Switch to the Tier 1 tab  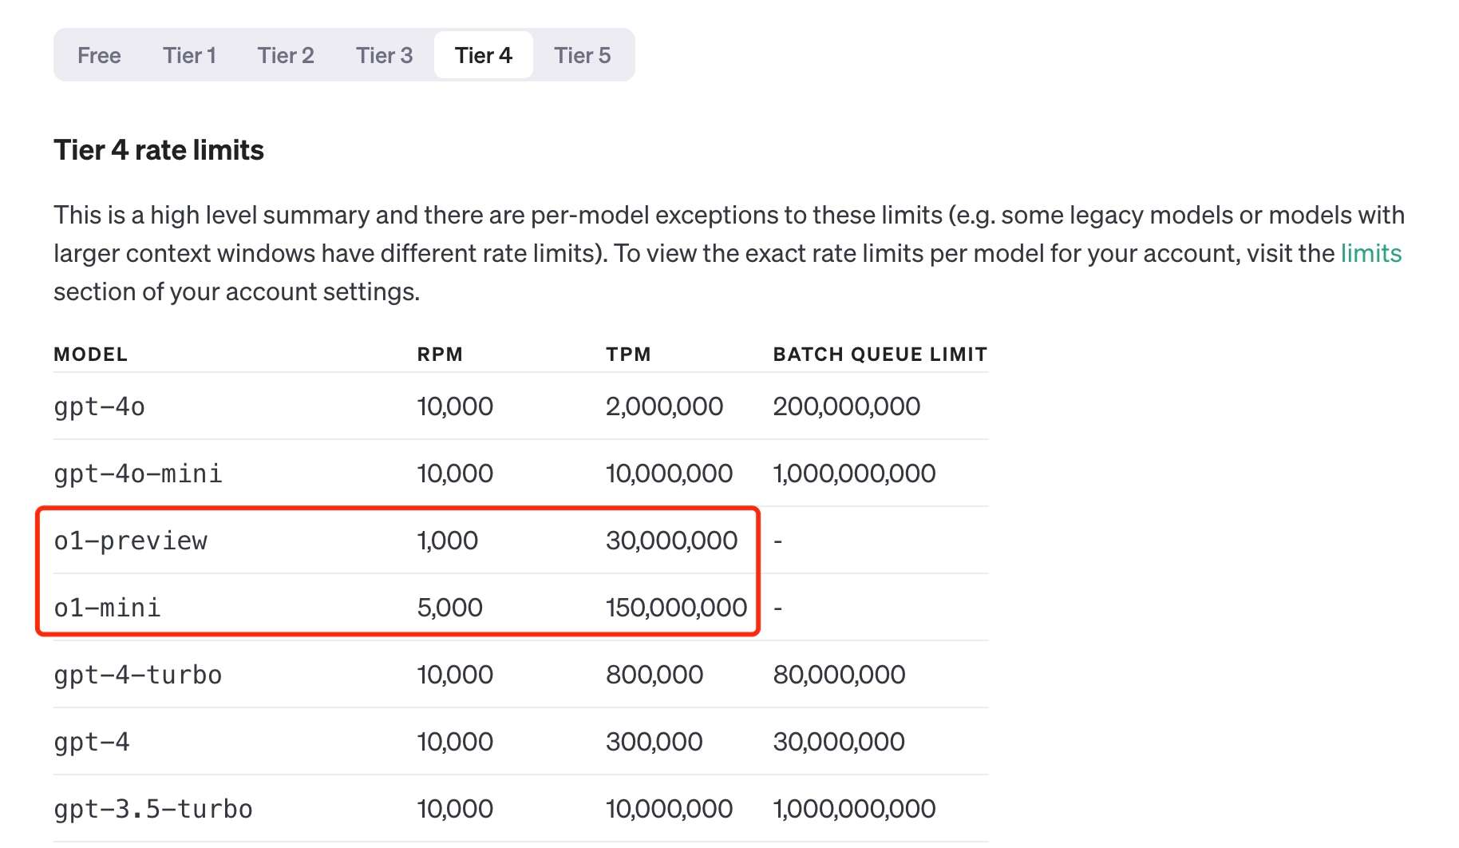point(189,55)
